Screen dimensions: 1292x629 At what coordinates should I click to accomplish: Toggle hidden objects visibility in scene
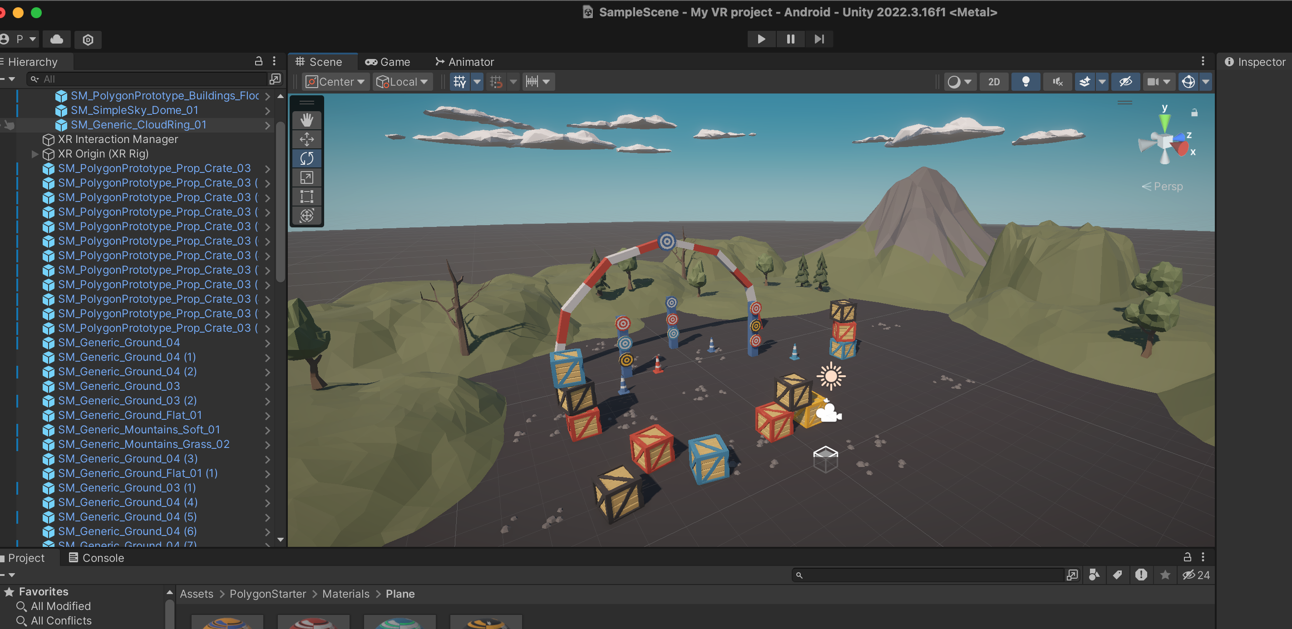[1125, 82]
